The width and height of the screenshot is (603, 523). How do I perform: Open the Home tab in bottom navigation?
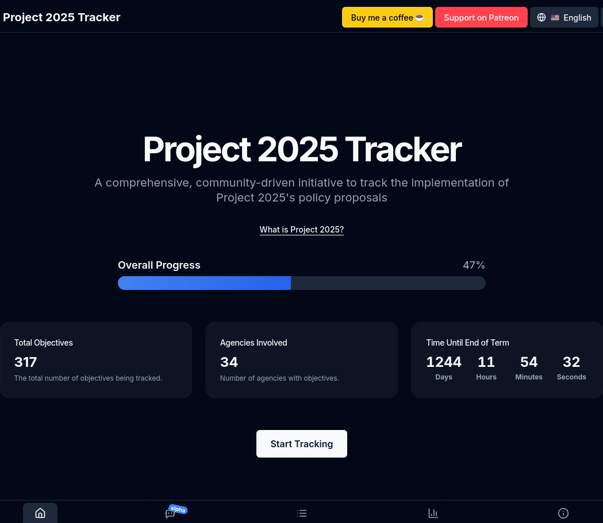[x=40, y=513]
